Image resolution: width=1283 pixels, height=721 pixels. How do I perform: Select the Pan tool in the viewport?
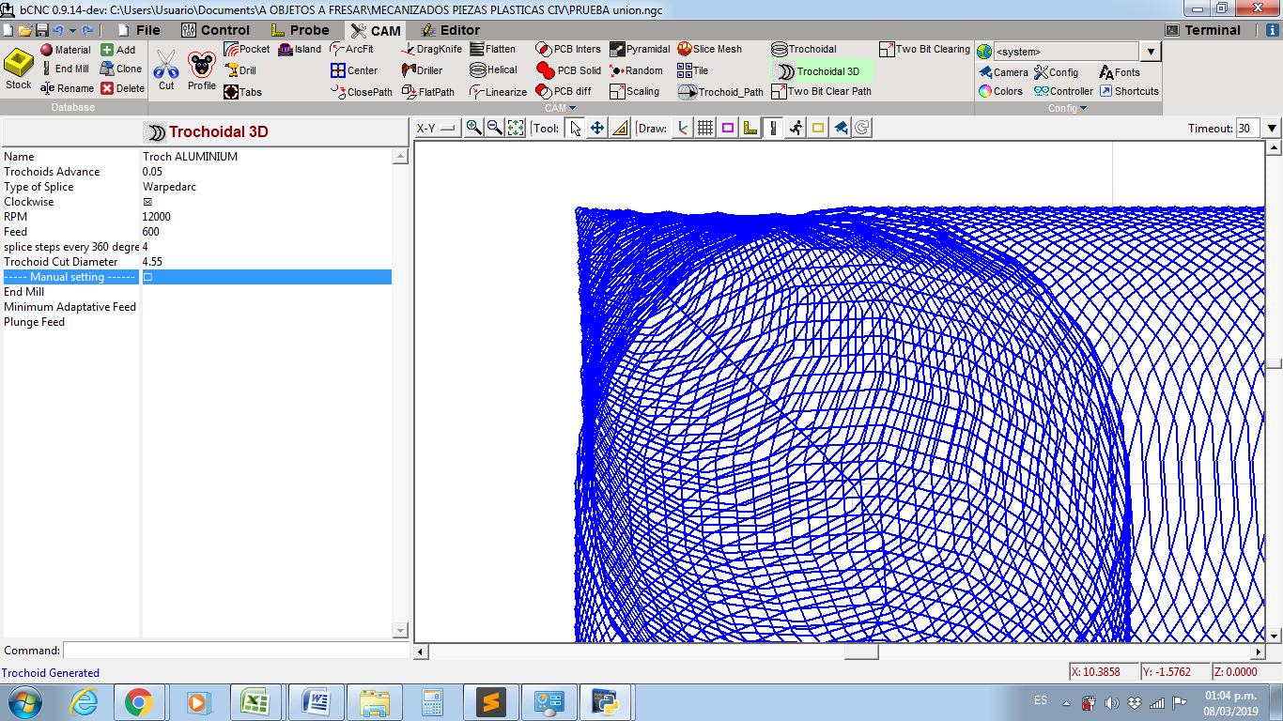click(x=597, y=128)
